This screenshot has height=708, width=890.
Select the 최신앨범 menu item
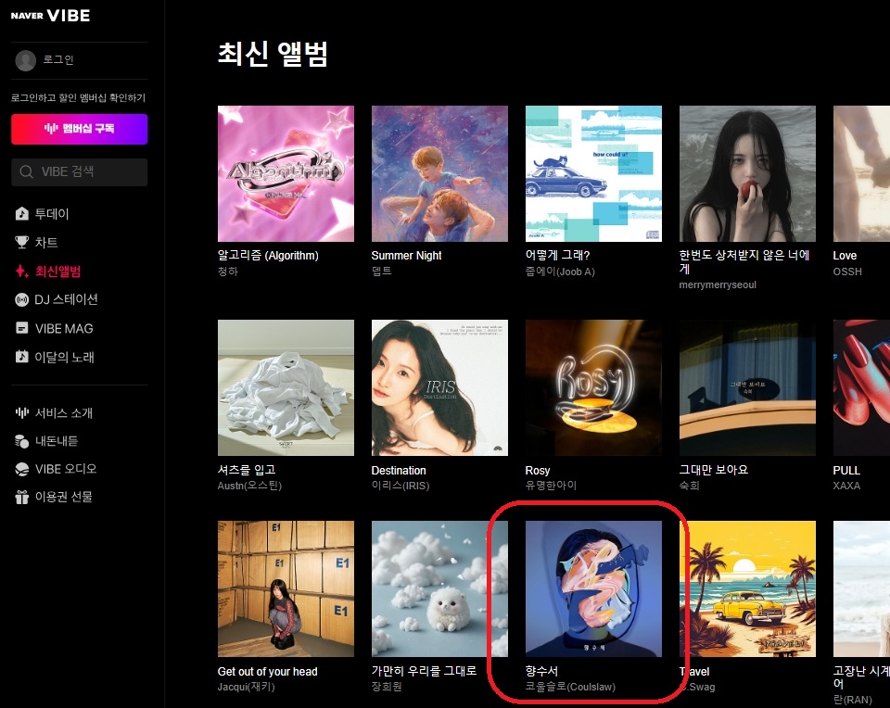pyautogui.click(x=57, y=272)
